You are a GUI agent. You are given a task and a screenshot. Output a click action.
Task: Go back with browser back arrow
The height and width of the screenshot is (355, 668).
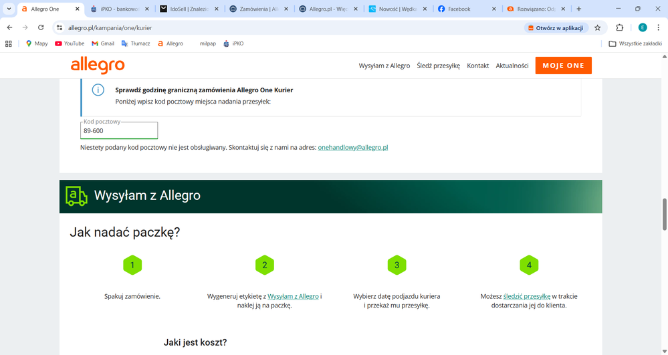pos(10,27)
